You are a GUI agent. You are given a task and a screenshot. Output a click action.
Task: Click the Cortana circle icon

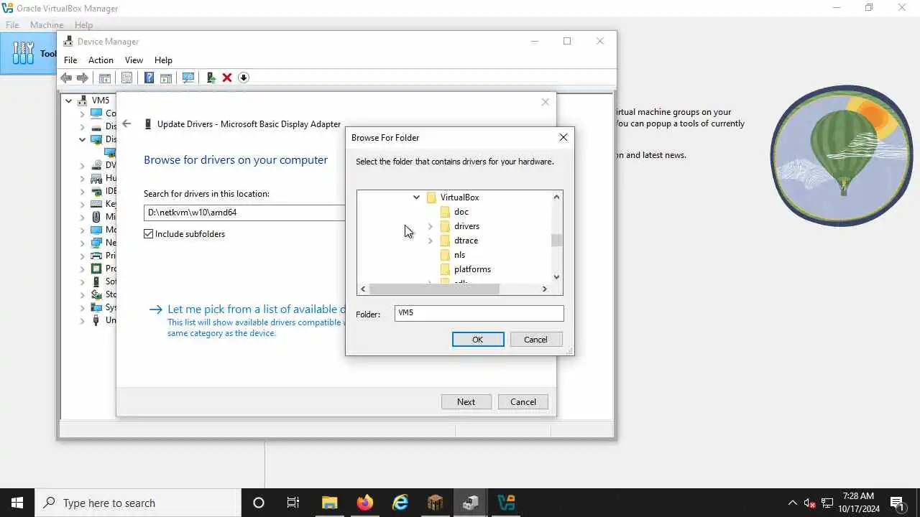(x=259, y=503)
